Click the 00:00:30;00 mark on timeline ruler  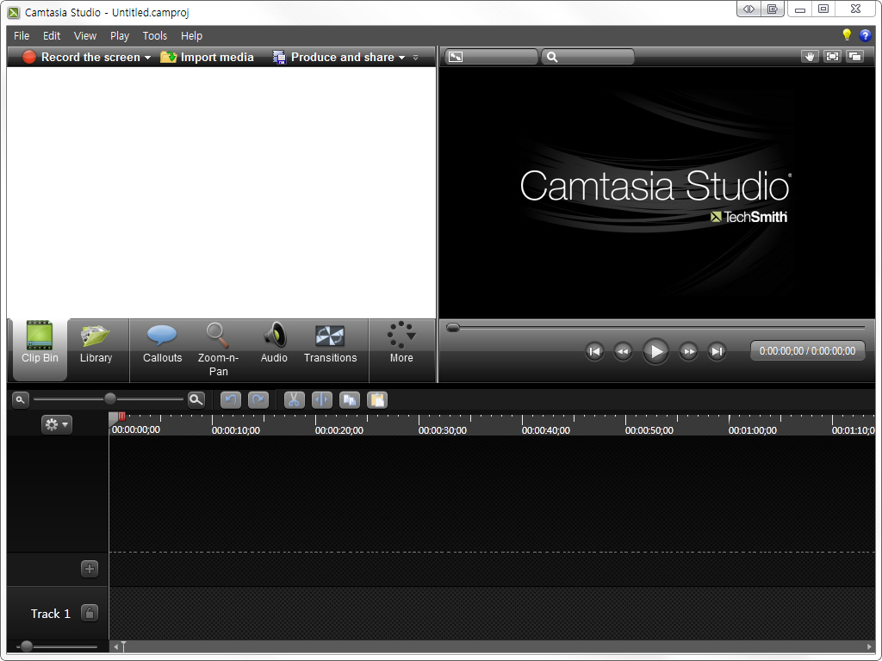click(442, 430)
